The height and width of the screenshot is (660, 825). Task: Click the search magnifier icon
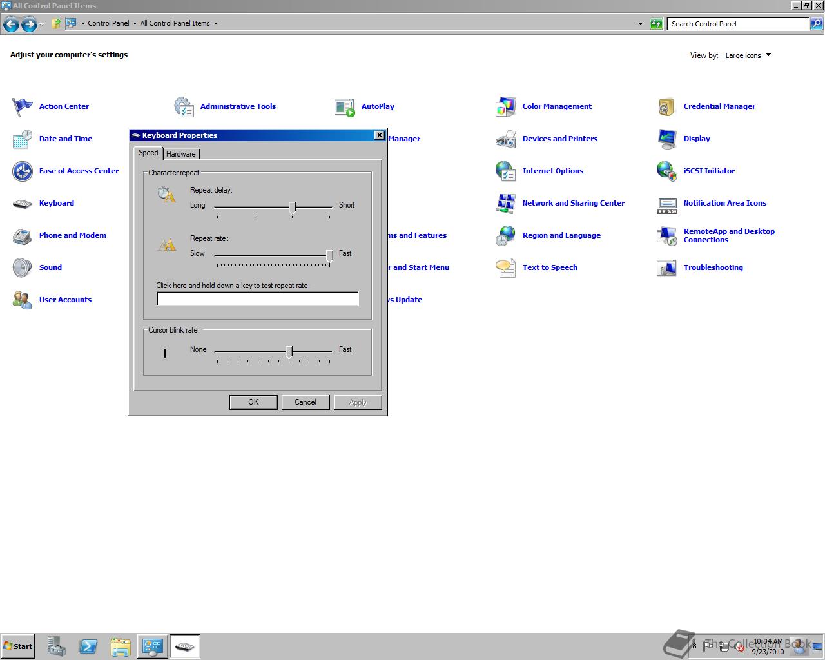[817, 24]
